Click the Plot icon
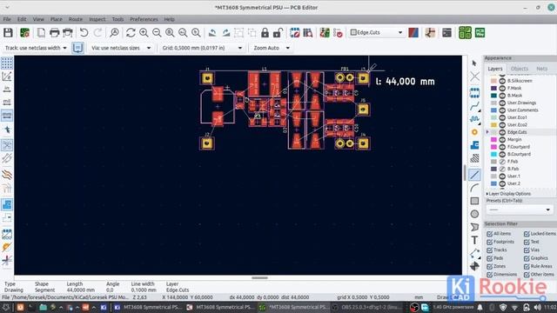557x313 pixels. click(x=68, y=33)
